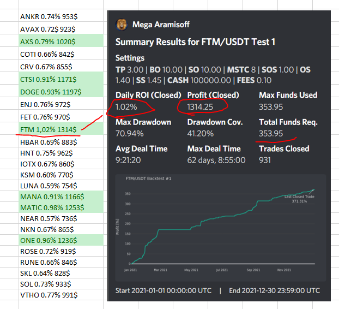Click the Total Funds Req. value 353.95
The image size is (339, 309).
click(x=271, y=133)
